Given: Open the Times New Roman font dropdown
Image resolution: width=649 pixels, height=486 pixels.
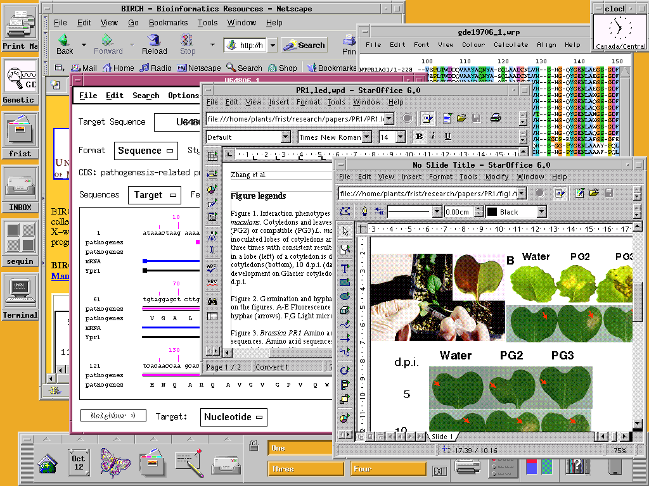Looking at the screenshot, I should [x=367, y=137].
